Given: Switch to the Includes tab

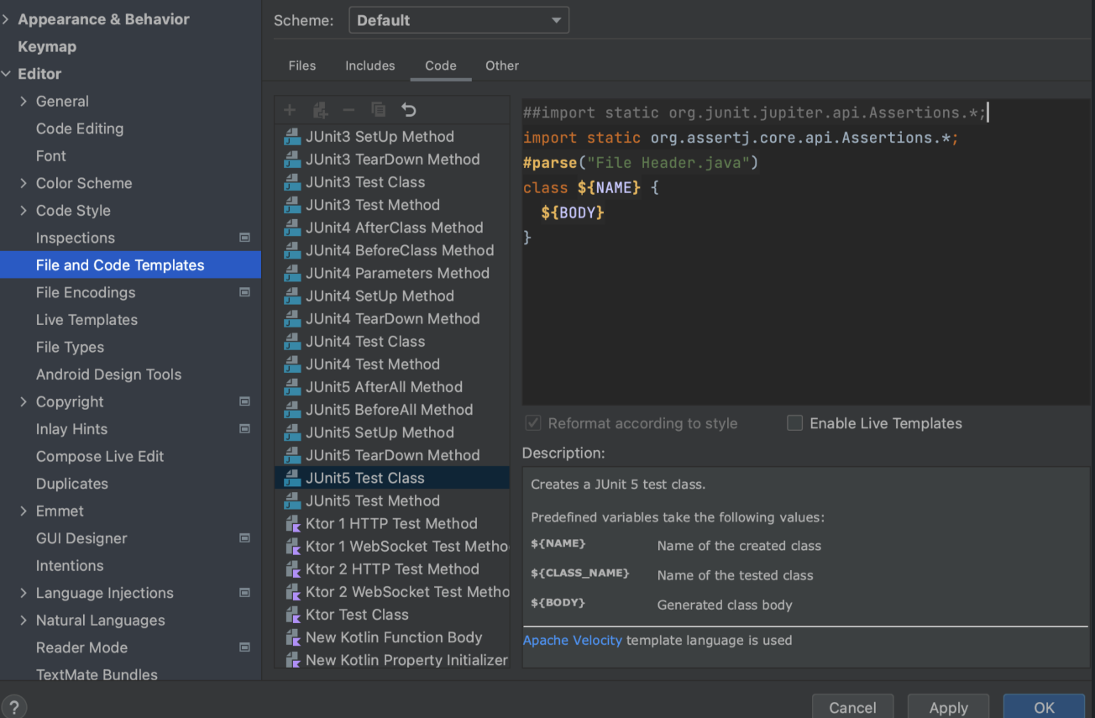Looking at the screenshot, I should coord(369,66).
